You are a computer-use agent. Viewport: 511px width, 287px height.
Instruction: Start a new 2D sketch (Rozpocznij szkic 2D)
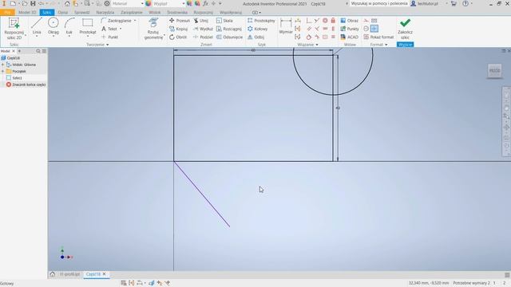coord(14,29)
